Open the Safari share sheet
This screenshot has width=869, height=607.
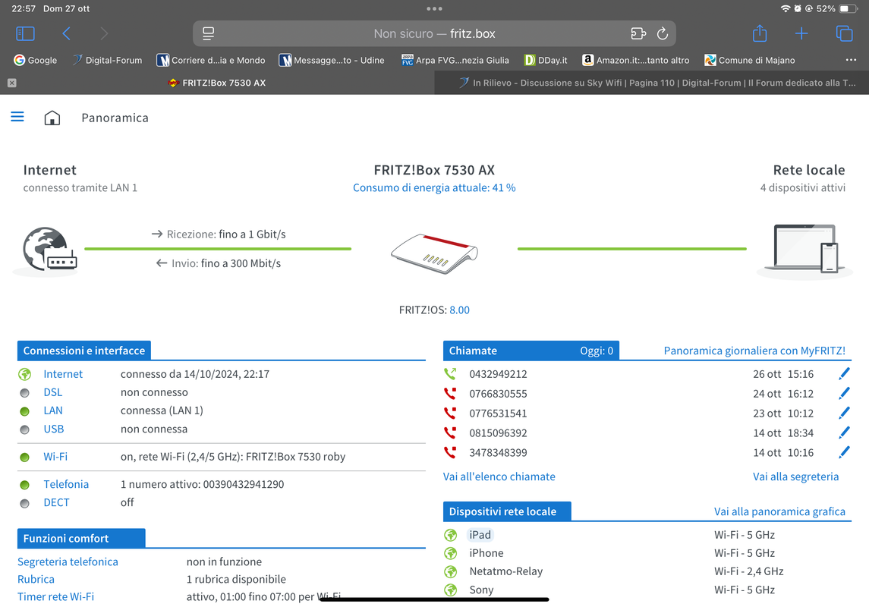tap(759, 33)
